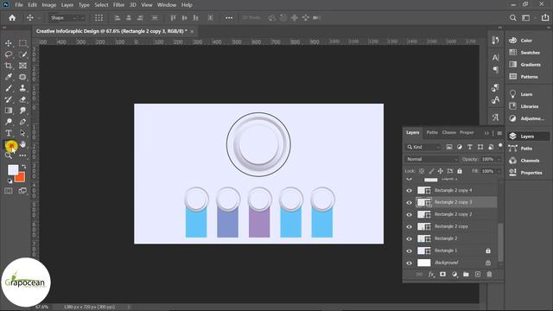Toggle lock all icon in Layers panel

pyautogui.click(x=460, y=171)
